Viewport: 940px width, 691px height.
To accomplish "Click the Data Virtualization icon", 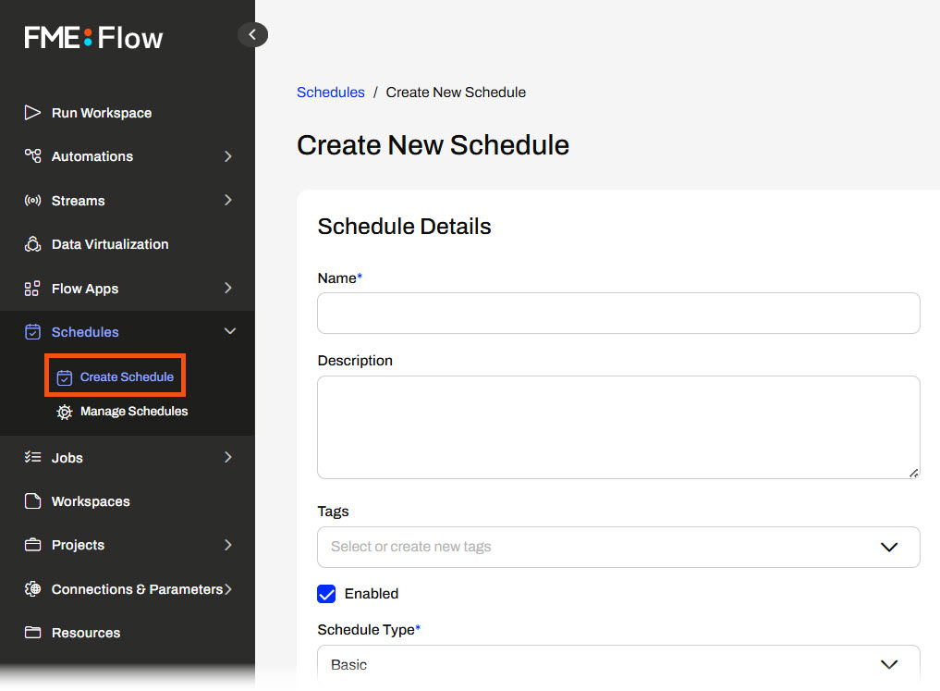I will (32, 244).
